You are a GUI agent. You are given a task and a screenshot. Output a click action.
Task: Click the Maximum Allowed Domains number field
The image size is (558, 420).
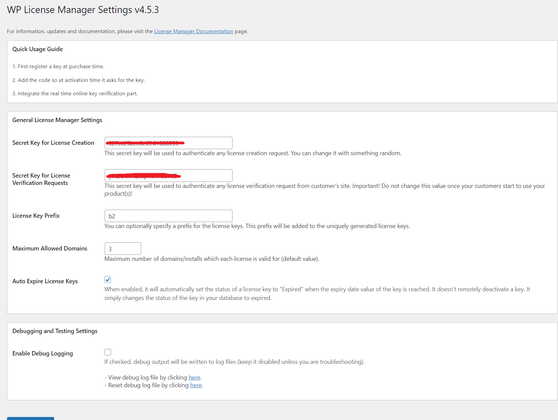coord(123,248)
